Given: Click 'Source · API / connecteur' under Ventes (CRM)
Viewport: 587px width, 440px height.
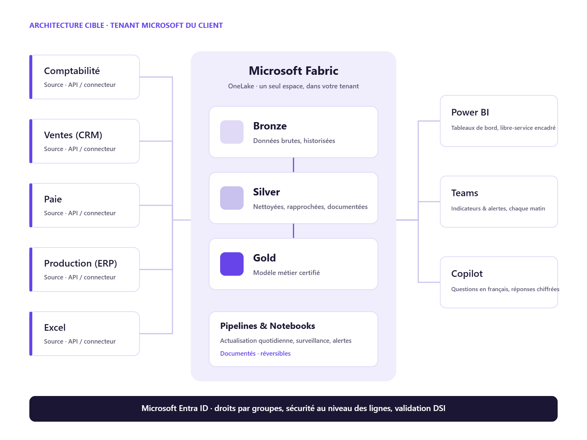Looking at the screenshot, I should click(80, 149).
